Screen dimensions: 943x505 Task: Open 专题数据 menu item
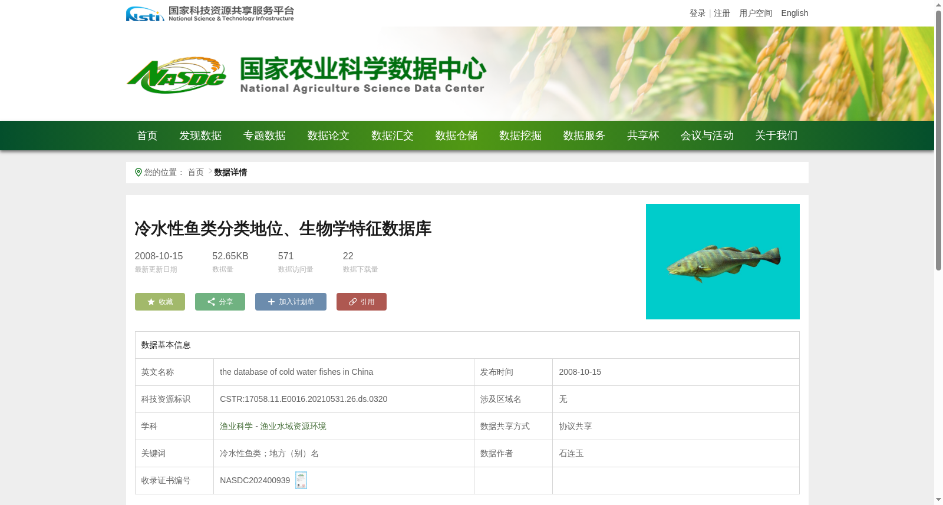[265, 136]
